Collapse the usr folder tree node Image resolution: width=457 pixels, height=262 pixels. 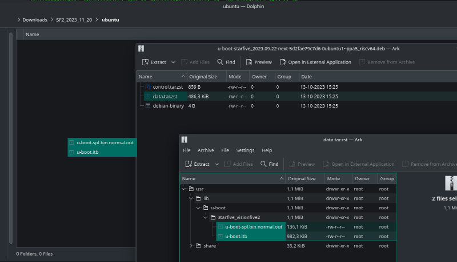183,188
